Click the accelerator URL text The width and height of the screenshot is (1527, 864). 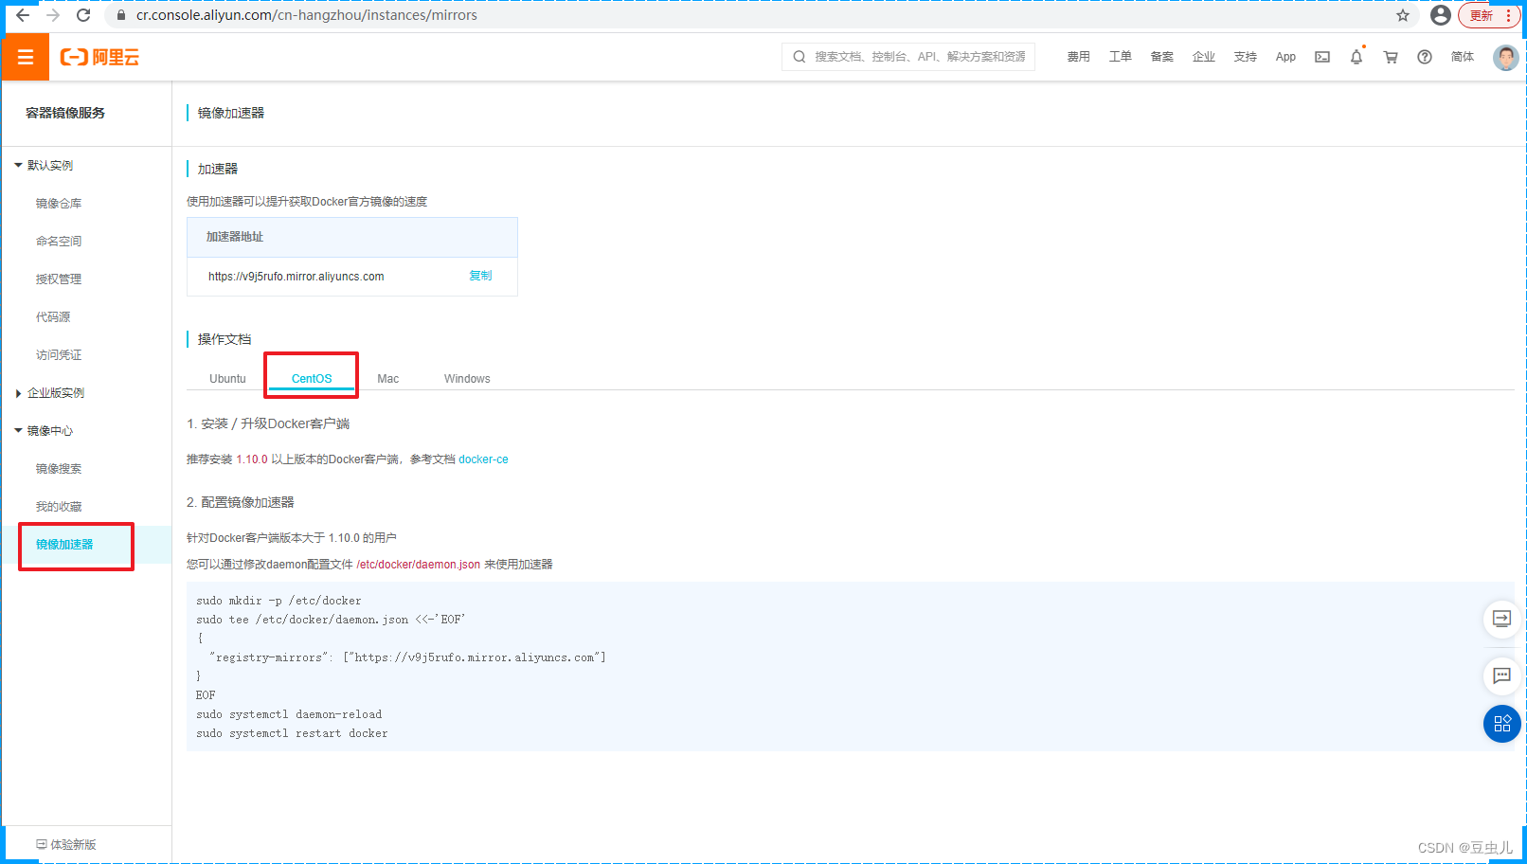[x=296, y=277]
